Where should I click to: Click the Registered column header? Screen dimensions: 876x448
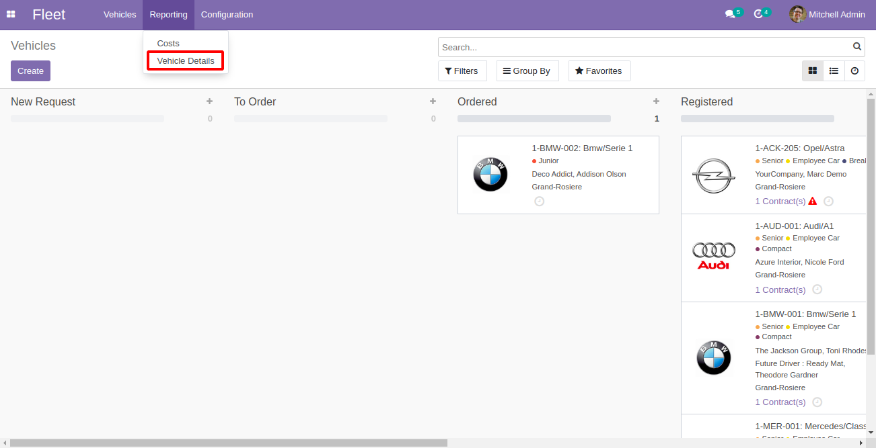click(x=706, y=101)
